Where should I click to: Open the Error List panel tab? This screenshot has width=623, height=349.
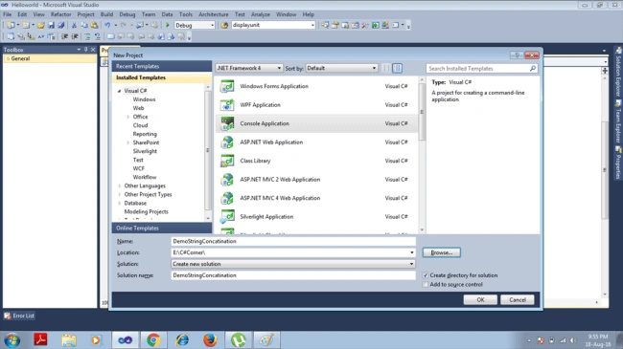click(19, 316)
